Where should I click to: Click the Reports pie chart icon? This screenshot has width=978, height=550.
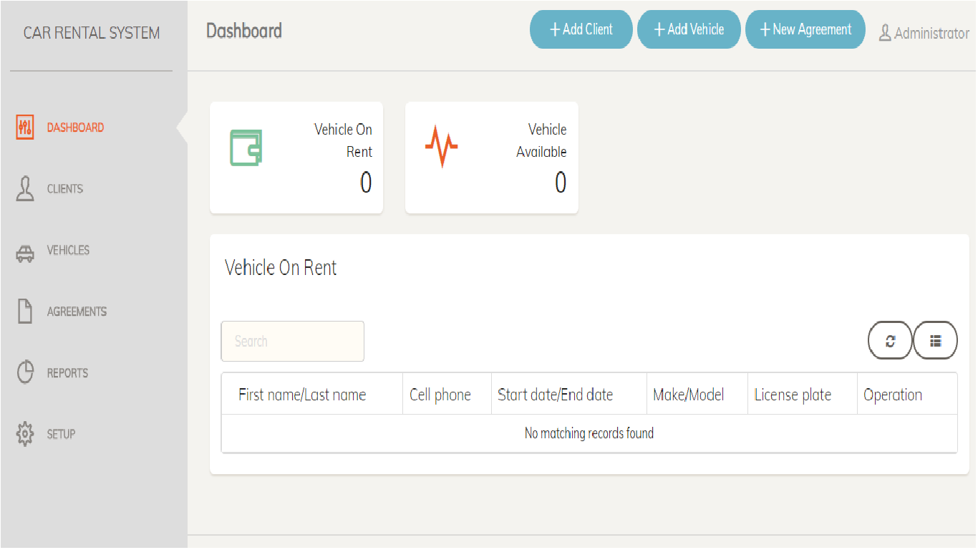point(25,372)
